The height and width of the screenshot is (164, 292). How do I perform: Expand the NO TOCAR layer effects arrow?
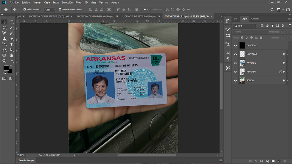288,54
